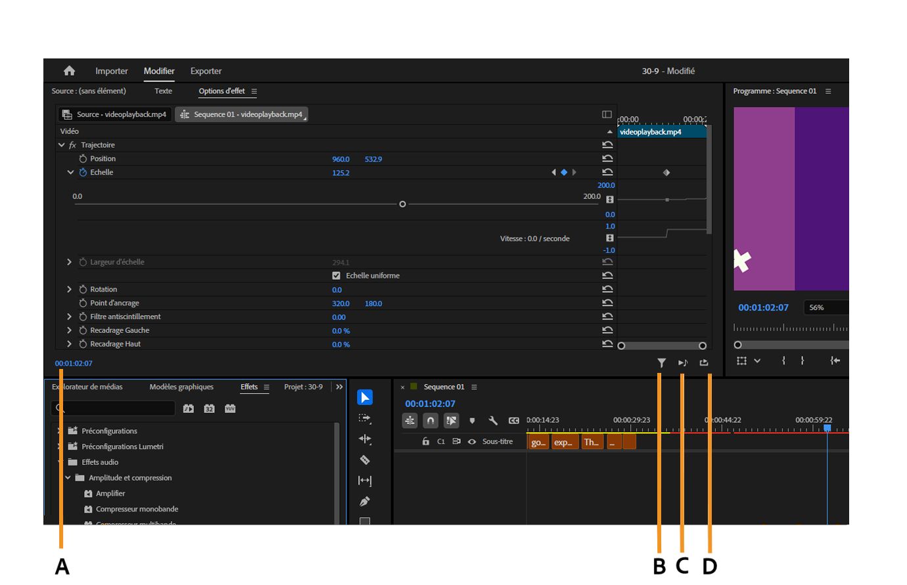This screenshot has width=907, height=585.
Task: Open the Effets panel menu
Action: click(266, 387)
